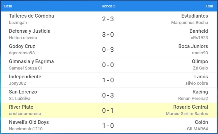Screen dimensions: 218x134
Task: Select the Estudiantes team name
Action: pyautogui.click(x=195, y=16)
